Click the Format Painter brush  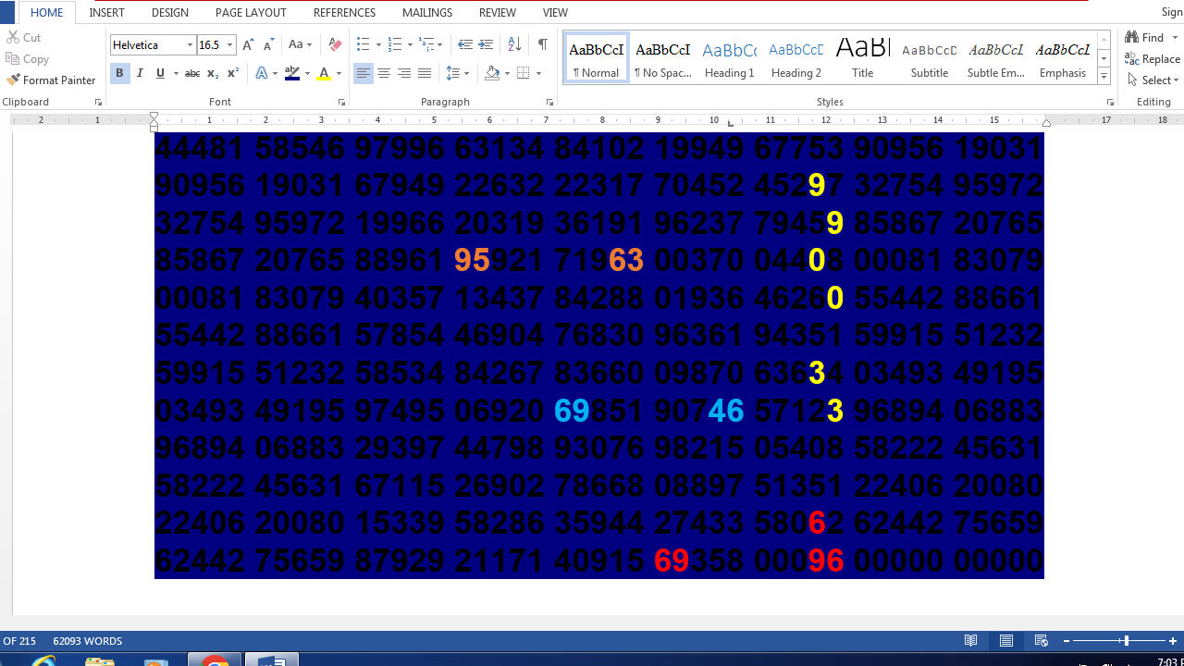[x=51, y=80]
